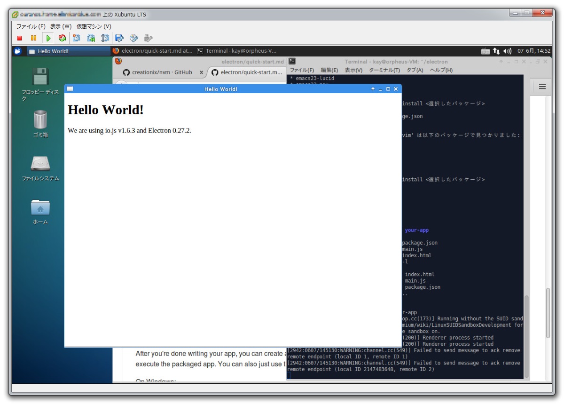Suspend the VM with the orange pause icon
Viewport: 564px width, 404px height.
(x=33, y=38)
